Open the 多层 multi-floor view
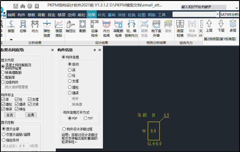Screen dimensions: 240x152 tap(233, 26)
